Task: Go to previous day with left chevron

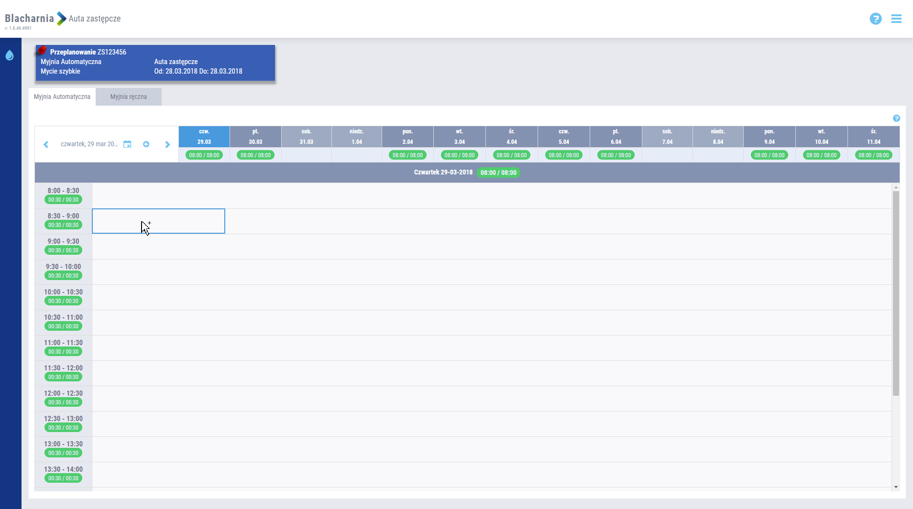Action: coord(46,144)
